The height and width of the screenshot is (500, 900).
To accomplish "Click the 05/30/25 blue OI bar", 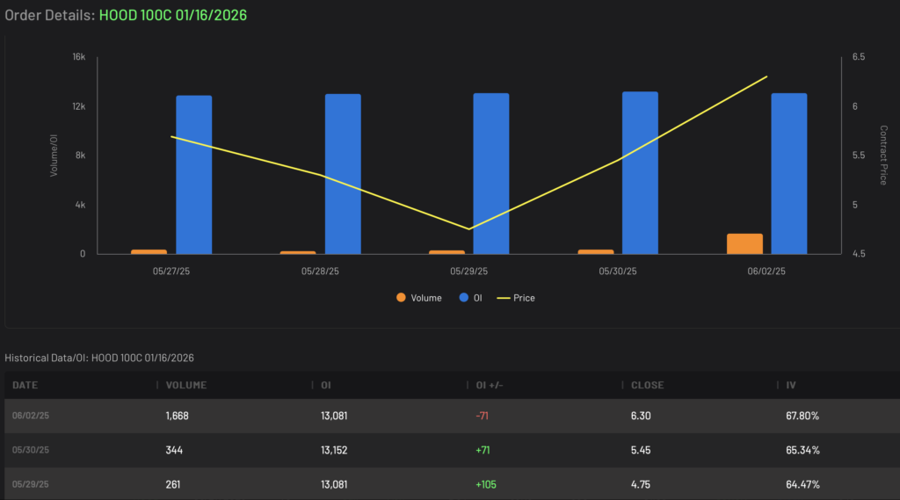I will click(641, 173).
